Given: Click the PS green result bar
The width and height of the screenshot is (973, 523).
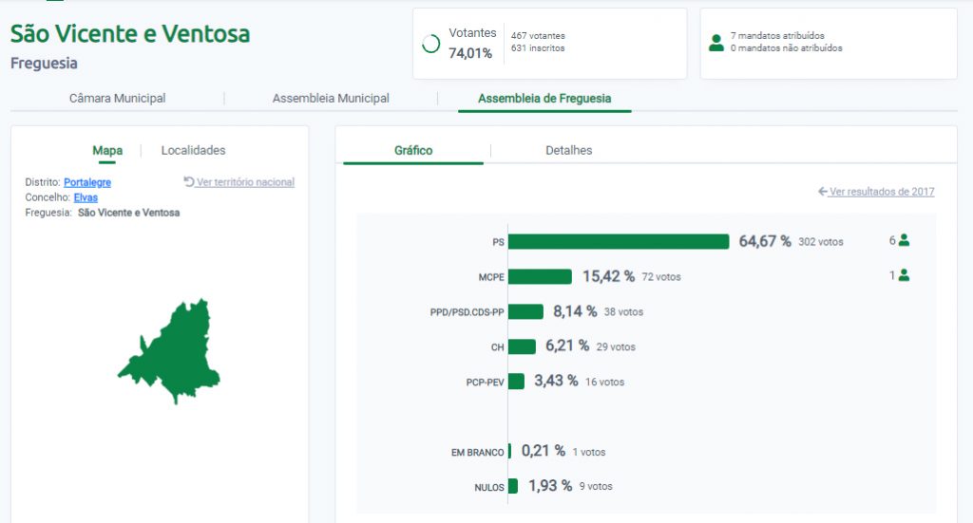Looking at the screenshot, I should (618, 242).
